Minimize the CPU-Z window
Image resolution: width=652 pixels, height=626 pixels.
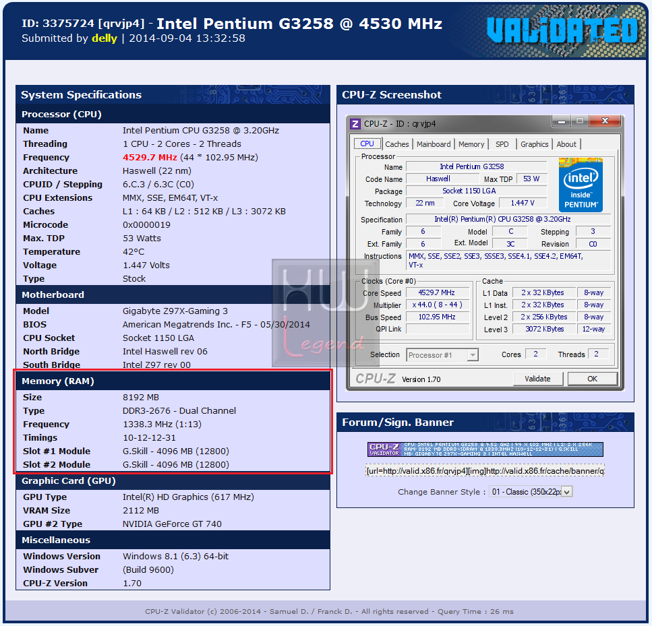(x=562, y=121)
